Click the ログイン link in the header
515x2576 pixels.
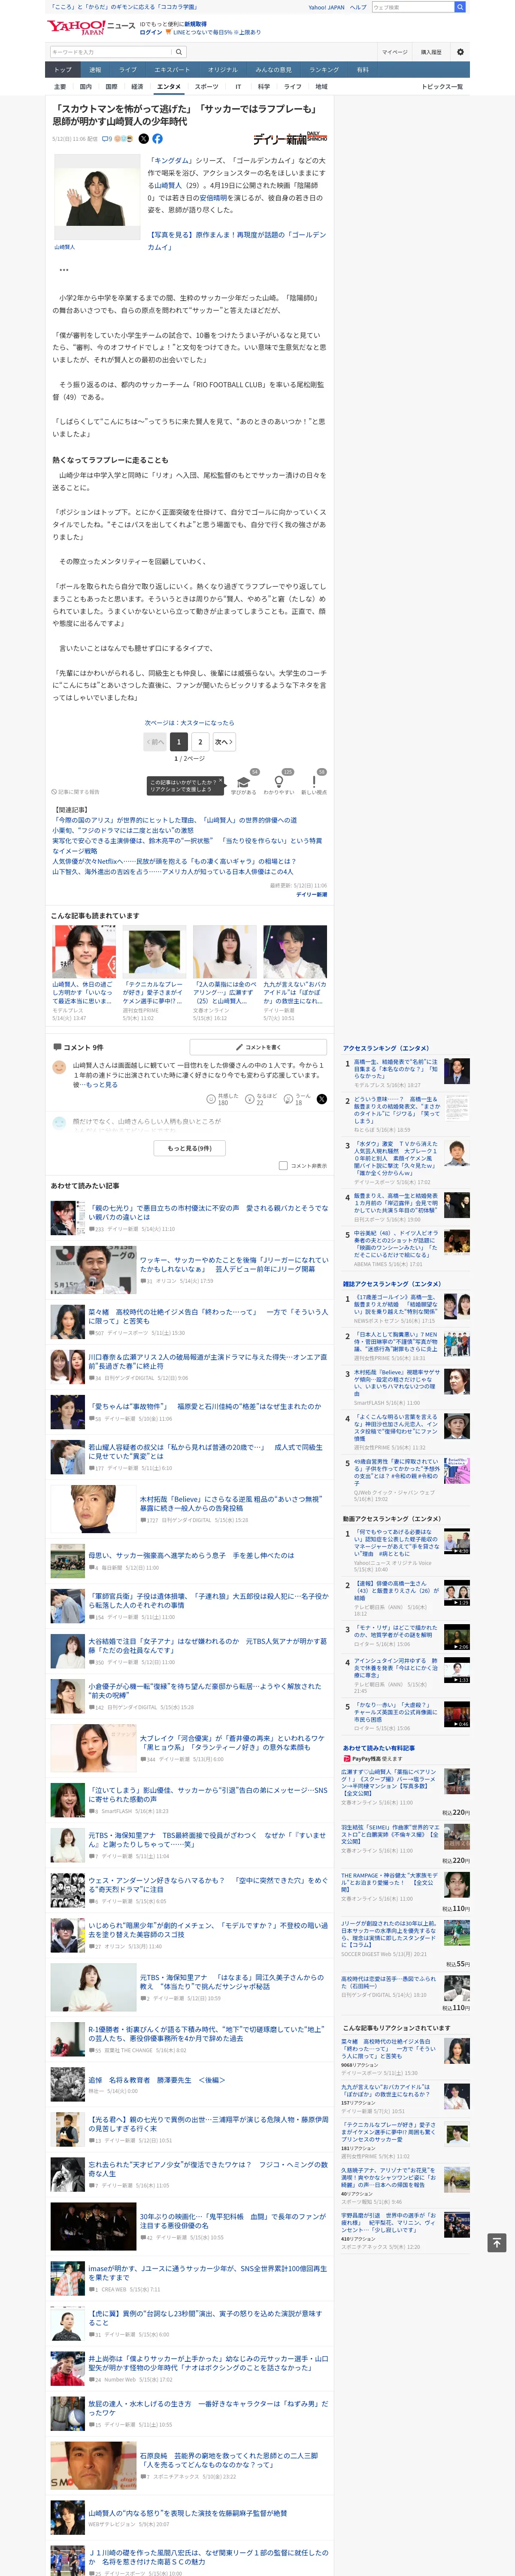[151, 32]
